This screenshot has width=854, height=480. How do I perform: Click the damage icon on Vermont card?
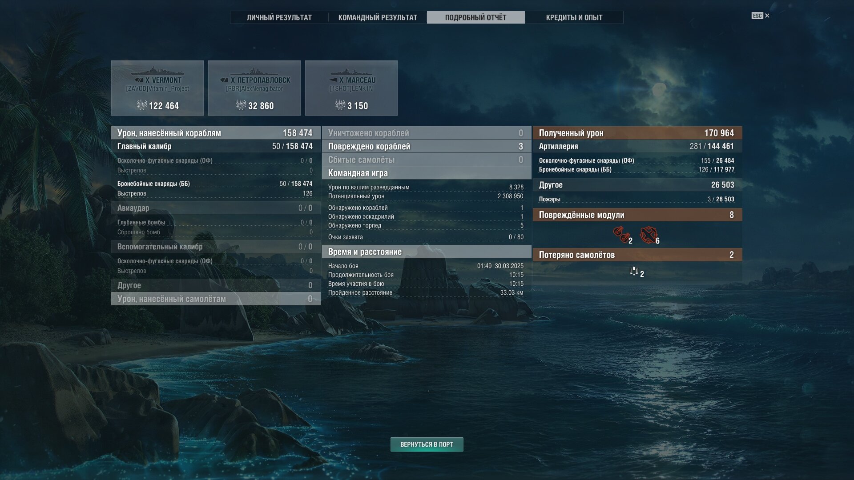click(141, 105)
